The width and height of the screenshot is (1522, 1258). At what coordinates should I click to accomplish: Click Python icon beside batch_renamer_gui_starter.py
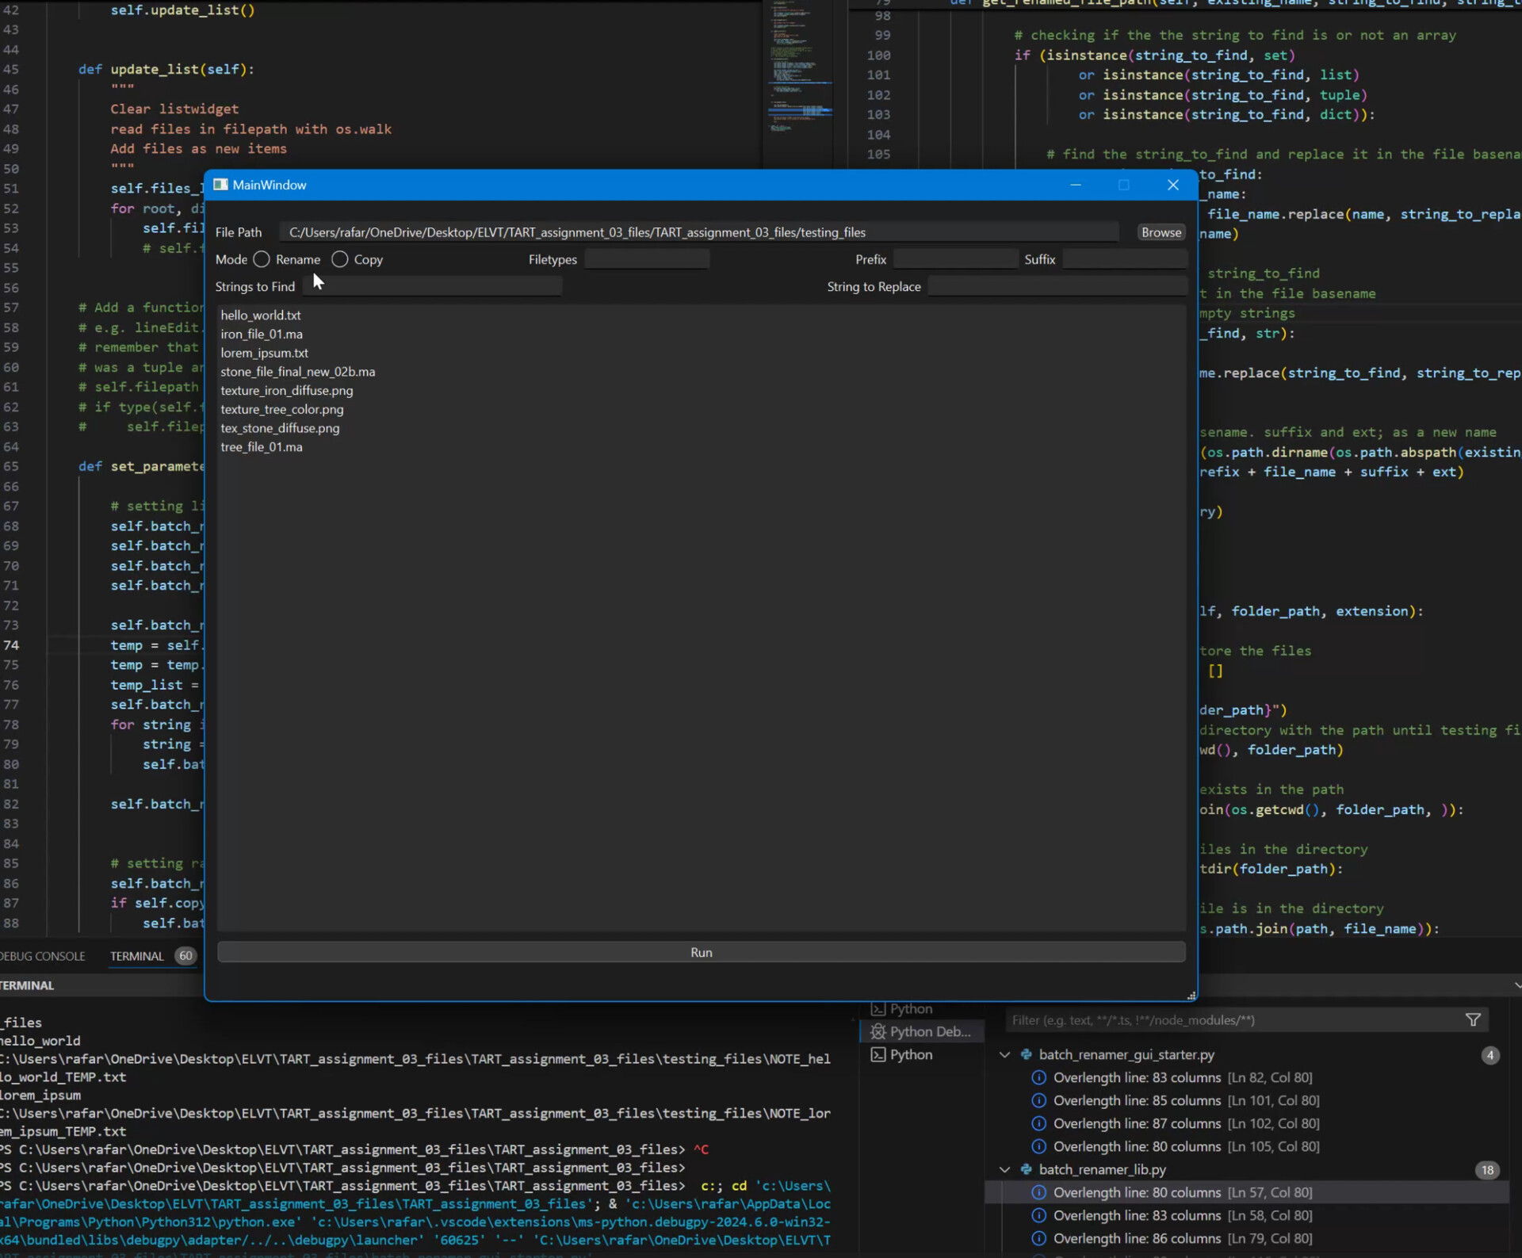pyautogui.click(x=1026, y=1054)
